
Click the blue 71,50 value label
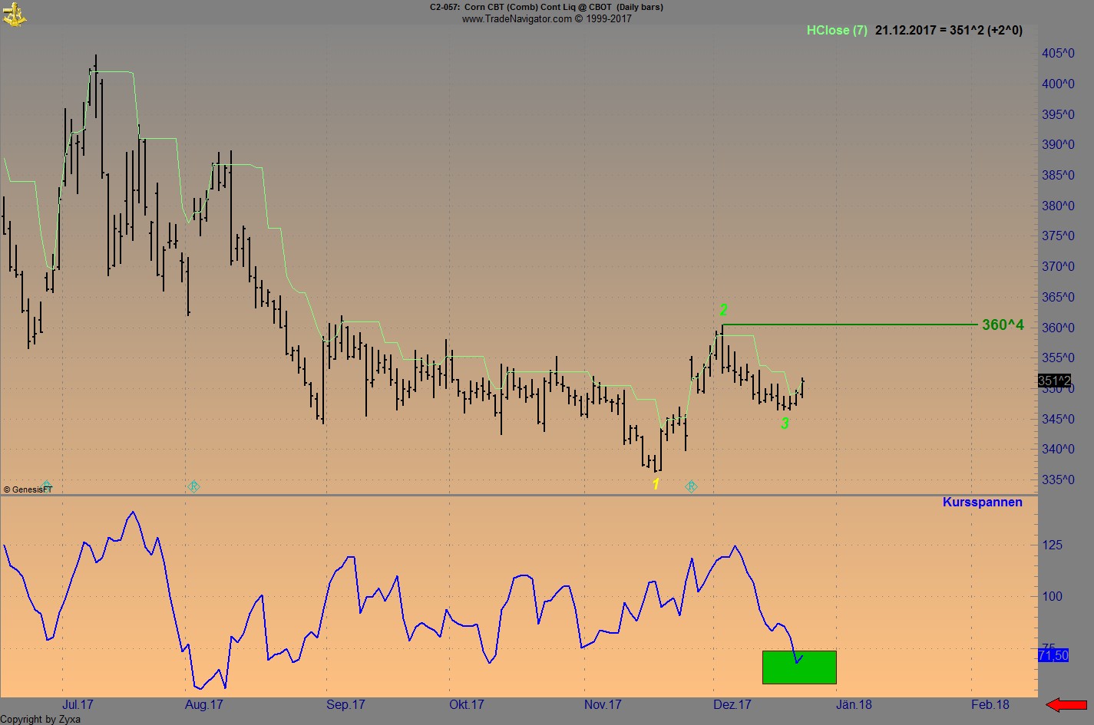1052,655
